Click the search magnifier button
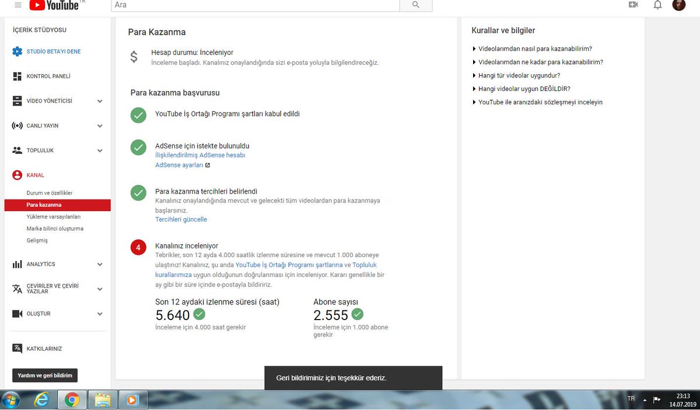 click(x=416, y=5)
